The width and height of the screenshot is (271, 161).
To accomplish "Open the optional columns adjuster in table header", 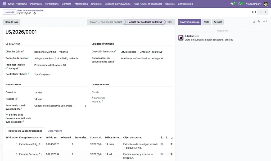I will pos(172,138).
